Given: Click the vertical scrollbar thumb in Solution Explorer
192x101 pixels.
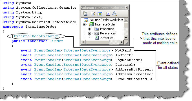Looking at the screenshot, I should (x=126, y=25).
